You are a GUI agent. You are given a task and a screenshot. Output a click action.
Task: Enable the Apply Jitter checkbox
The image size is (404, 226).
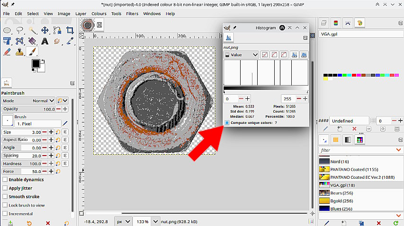click(5, 188)
